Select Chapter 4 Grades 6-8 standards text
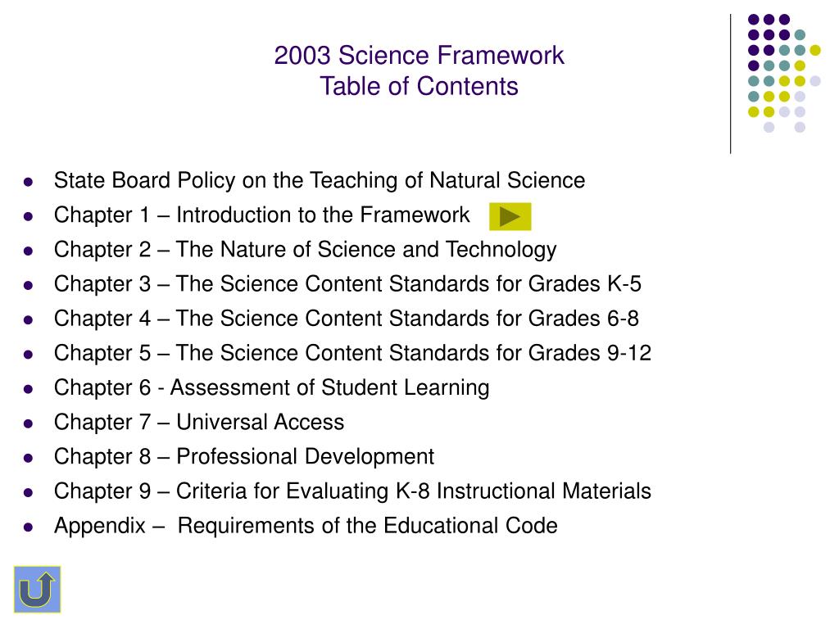The width and height of the screenshot is (839, 629). point(347,319)
